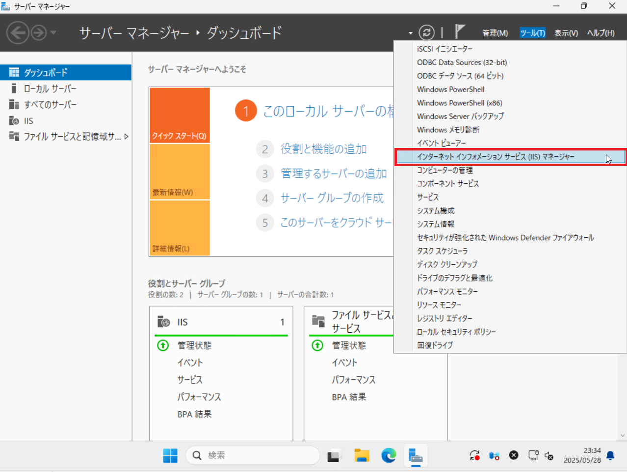The height and width of the screenshot is (472, 627).
Task: Open パフォーマンス モニター
Action: (510, 292)
